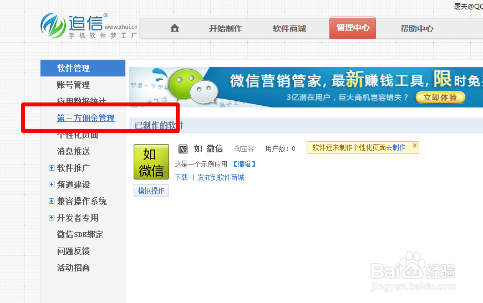Click the 模拟操作 button
Viewport: 483px width, 303px height.
click(x=151, y=191)
